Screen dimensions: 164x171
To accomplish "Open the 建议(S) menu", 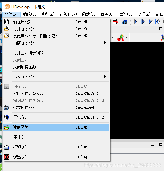I will pyautogui.click(x=126, y=14).
